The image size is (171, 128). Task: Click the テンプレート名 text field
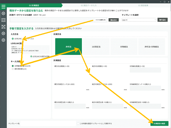click(48, 124)
